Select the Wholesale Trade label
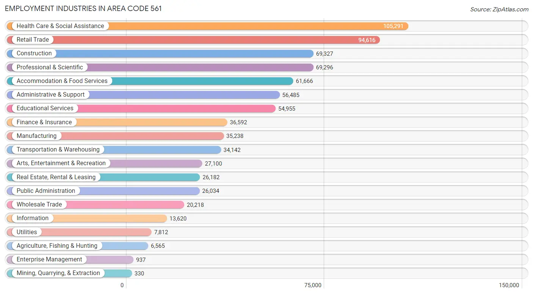 point(39,204)
